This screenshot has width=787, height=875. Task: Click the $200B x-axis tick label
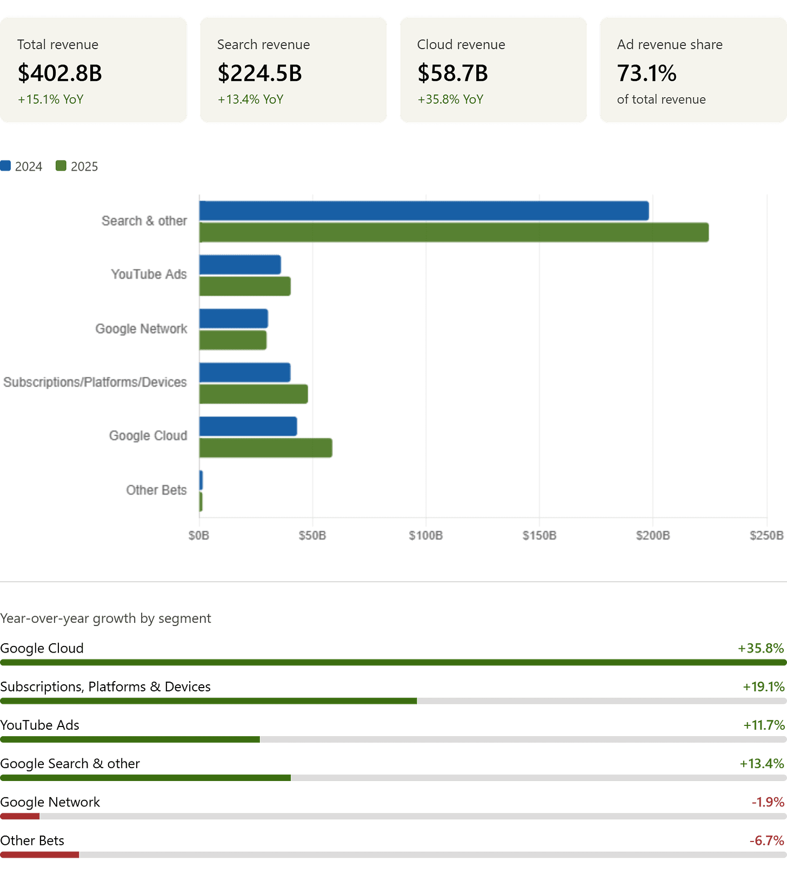653,535
